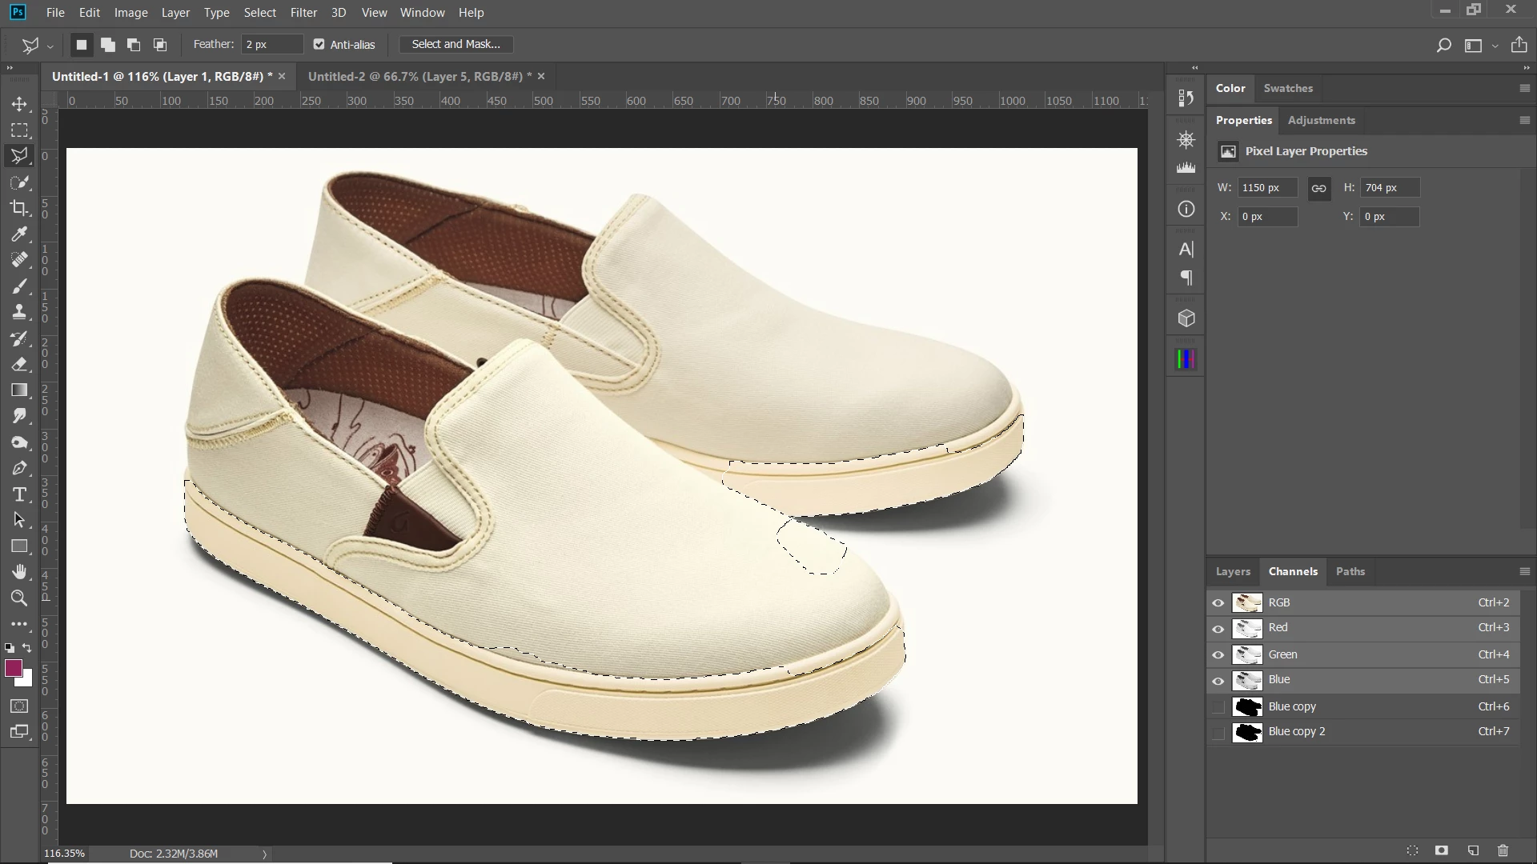
Task: Open the Filter menu
Action: pos(303,13)
